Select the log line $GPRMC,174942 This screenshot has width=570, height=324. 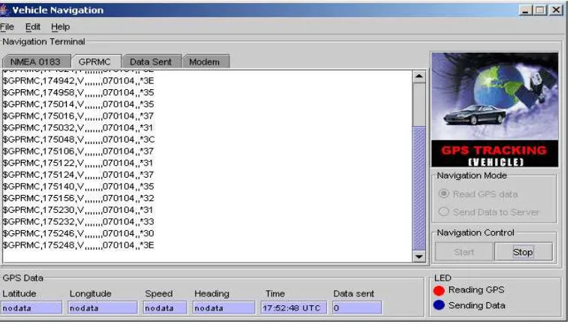tap(78, 81)
